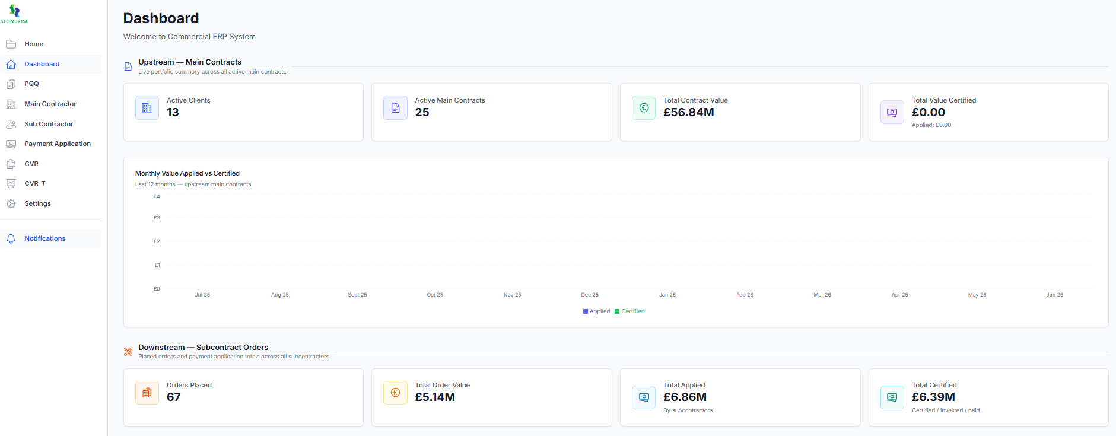Click the Total Certified banknote icon
1116x436 pixels.
(892, 397)
